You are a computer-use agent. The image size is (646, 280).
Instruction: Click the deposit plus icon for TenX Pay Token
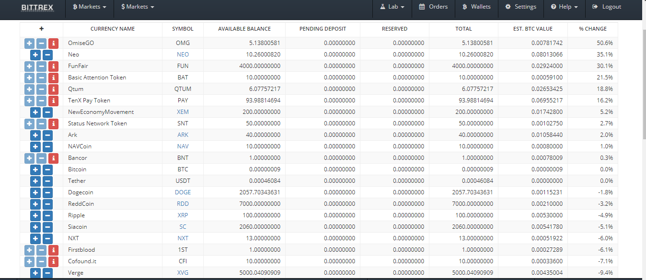[29, 101]
